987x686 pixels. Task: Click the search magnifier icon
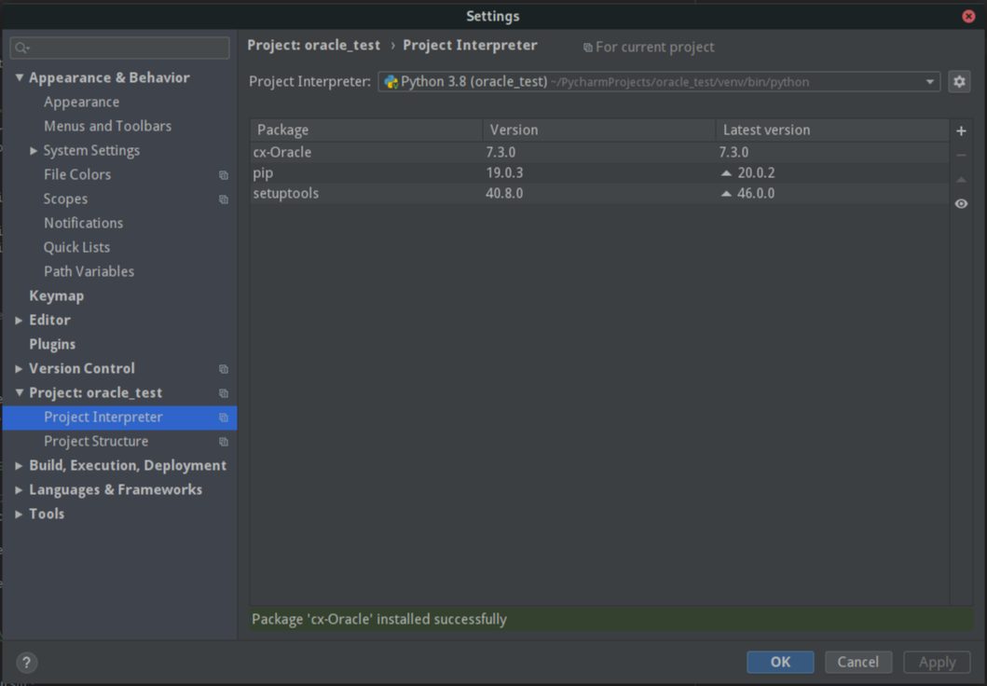22,48
